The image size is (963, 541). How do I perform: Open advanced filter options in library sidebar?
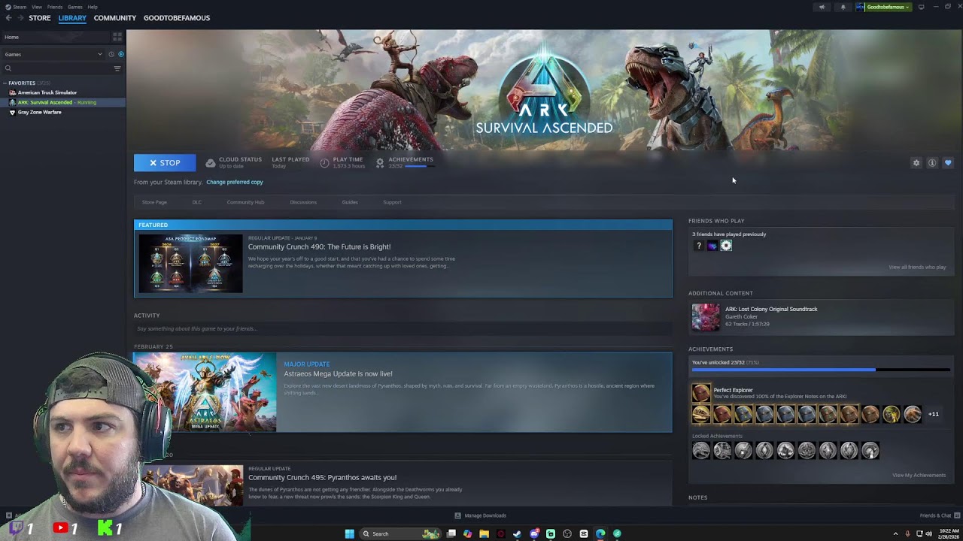[117, 68]
